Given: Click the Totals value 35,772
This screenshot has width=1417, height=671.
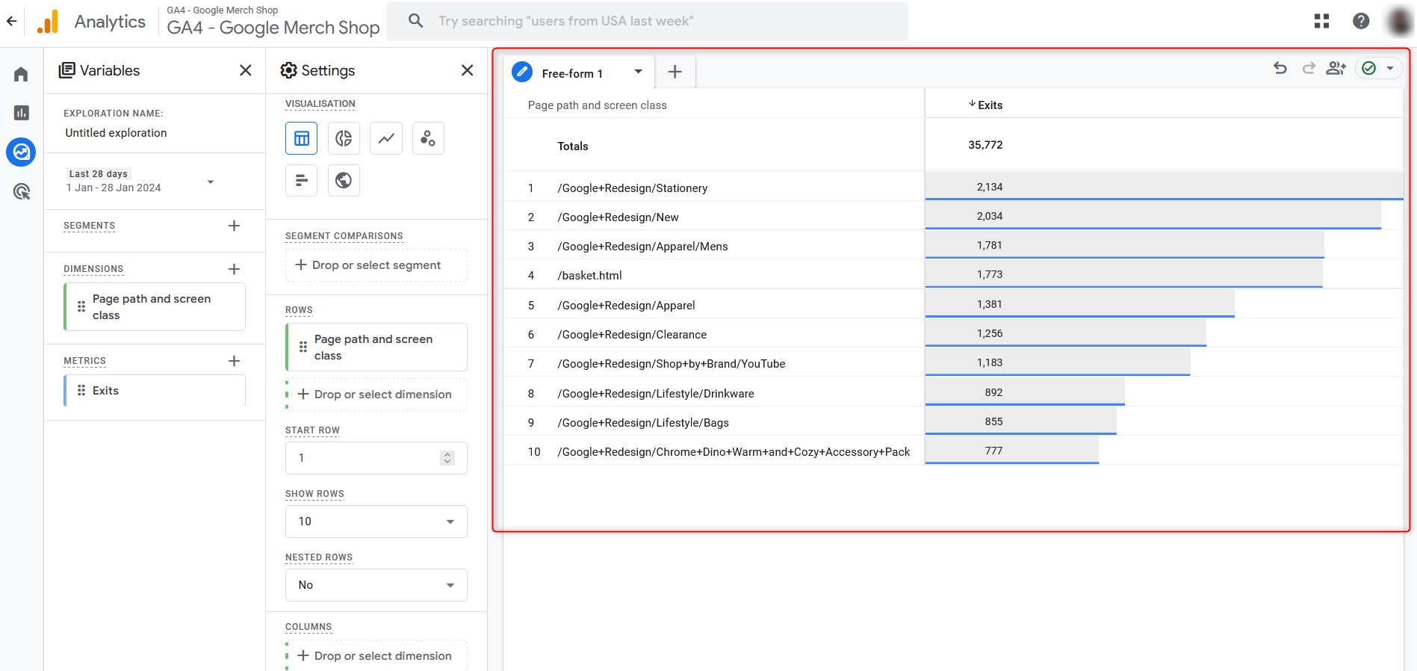Looking at the screenshot, I should (x=985, y=145).
